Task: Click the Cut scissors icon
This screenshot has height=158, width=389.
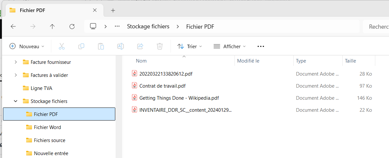Action: click(62, 46)
